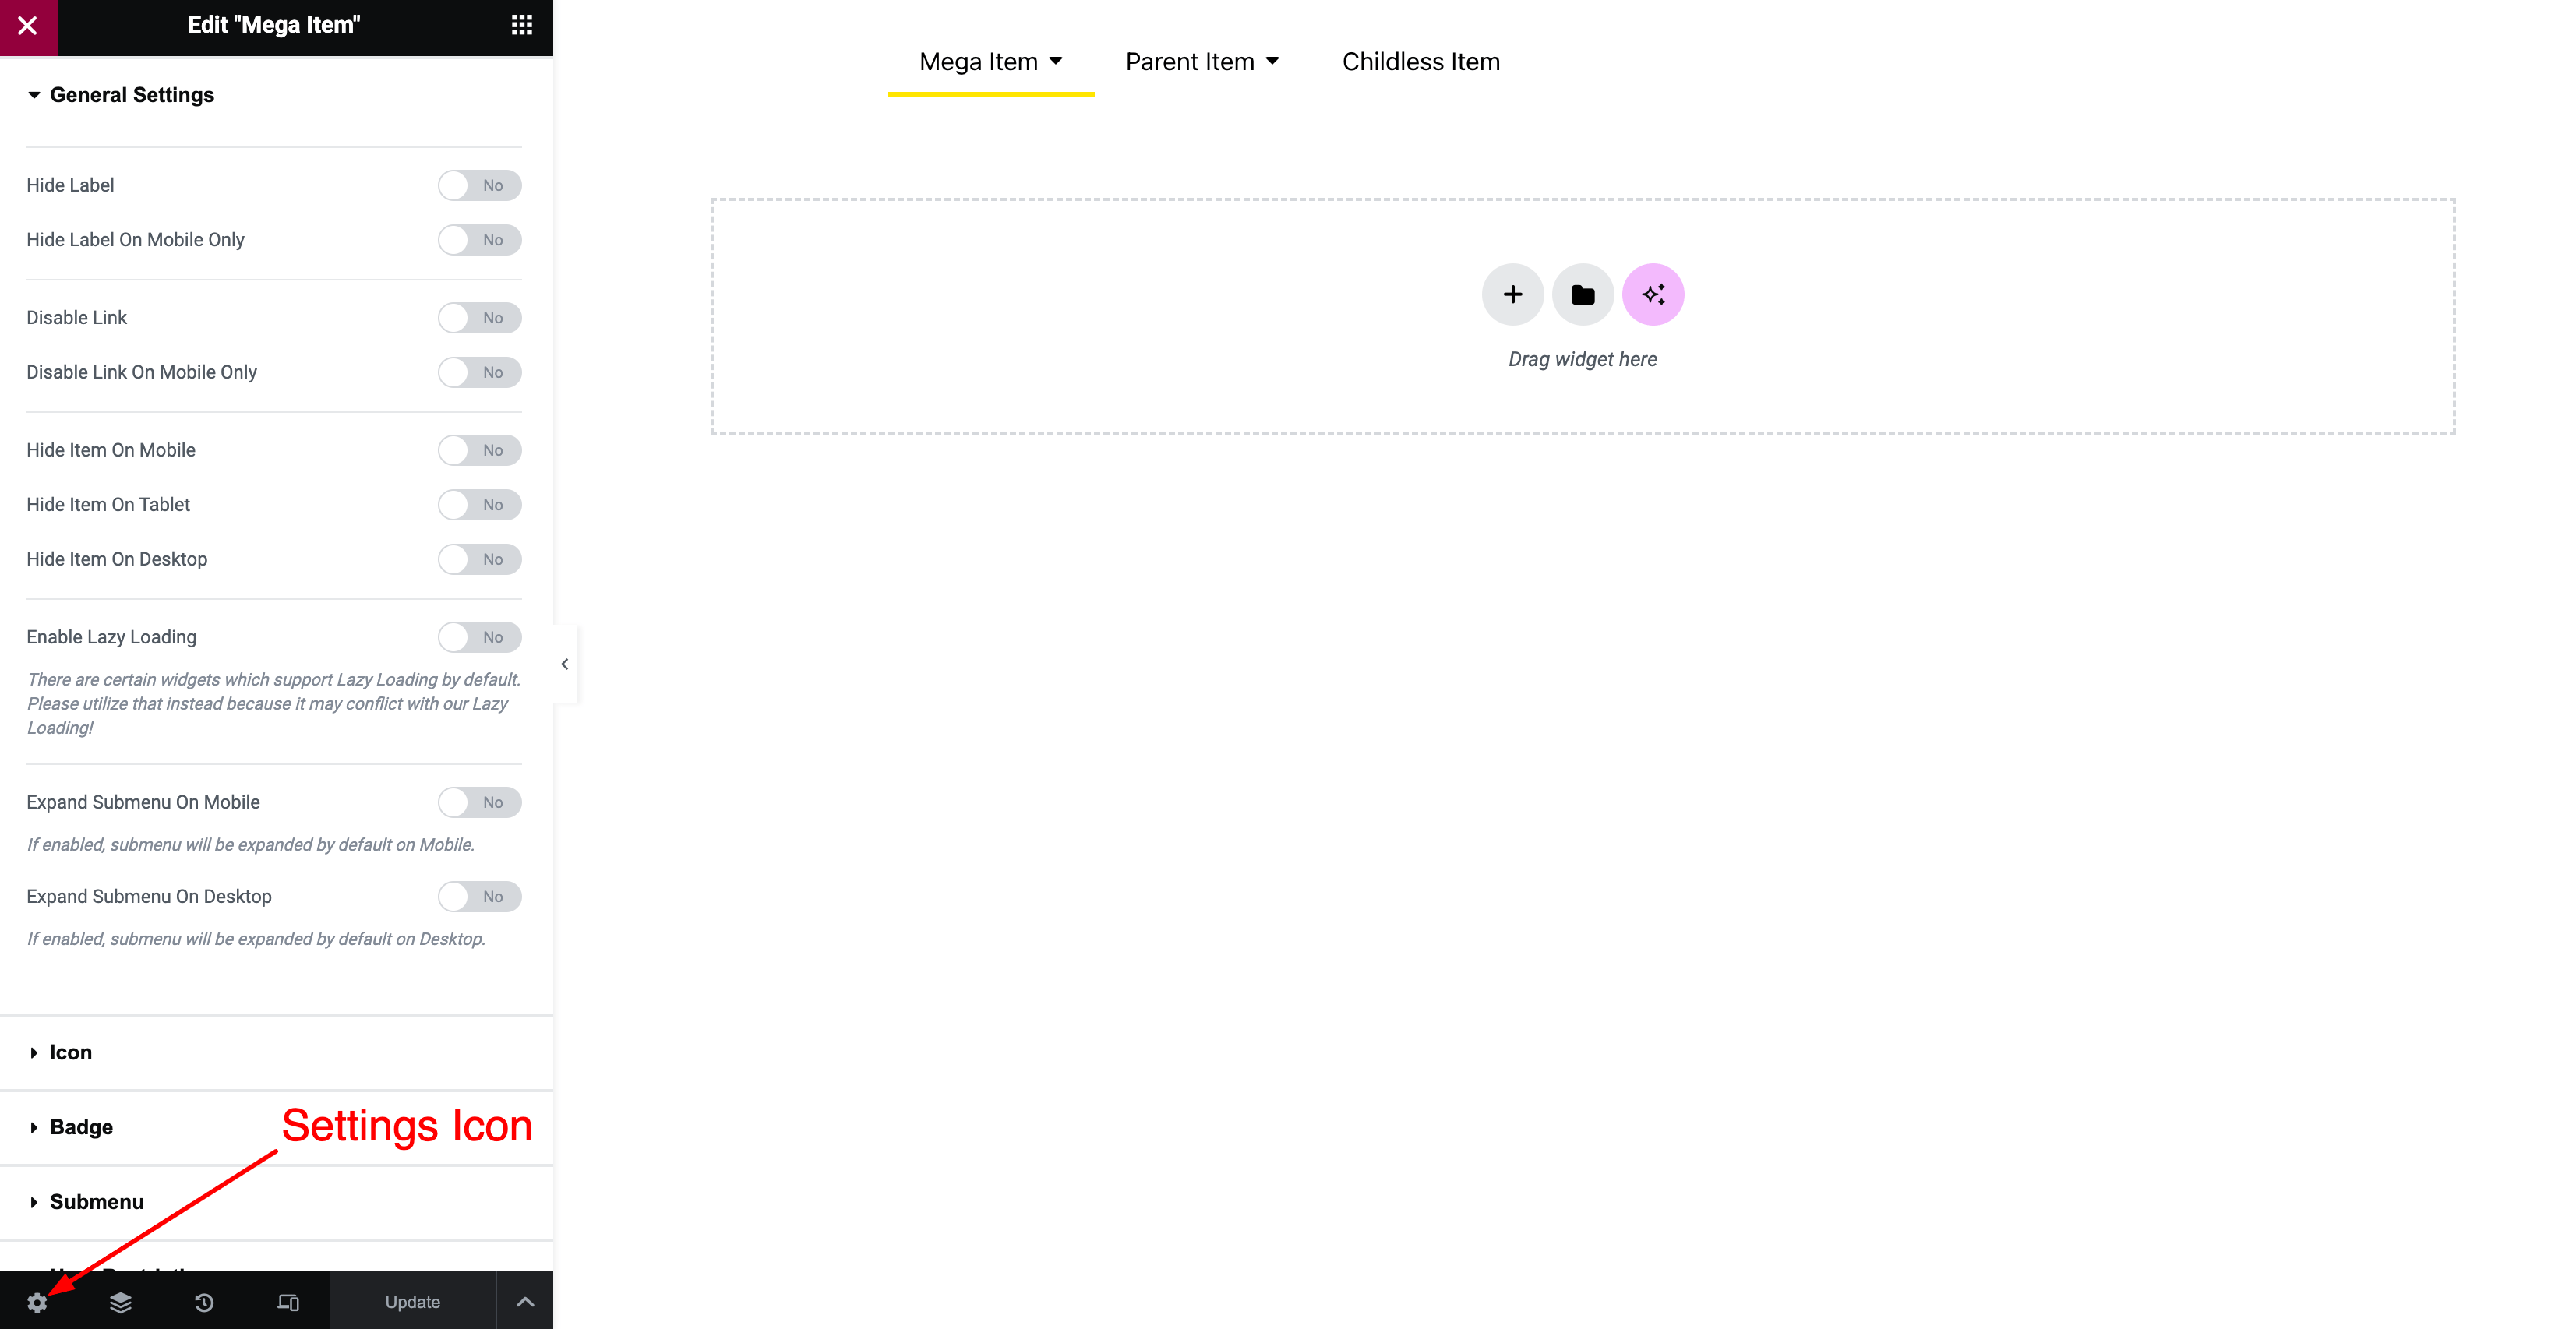This screenshot has width=2576, height=1329.
Task: Open the widgets grid icon in header
Action: pyautogui.click(x=521, y=25)
